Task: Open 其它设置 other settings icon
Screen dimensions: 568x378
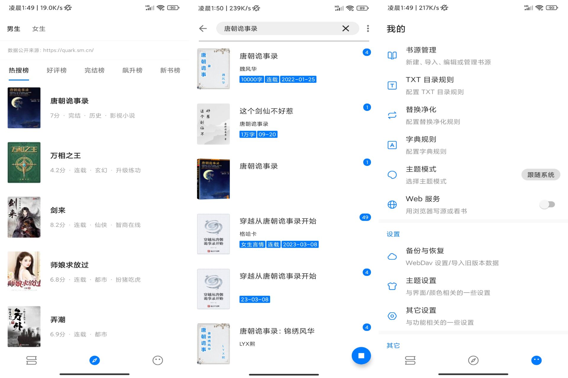Action: (x=392, y=316)
